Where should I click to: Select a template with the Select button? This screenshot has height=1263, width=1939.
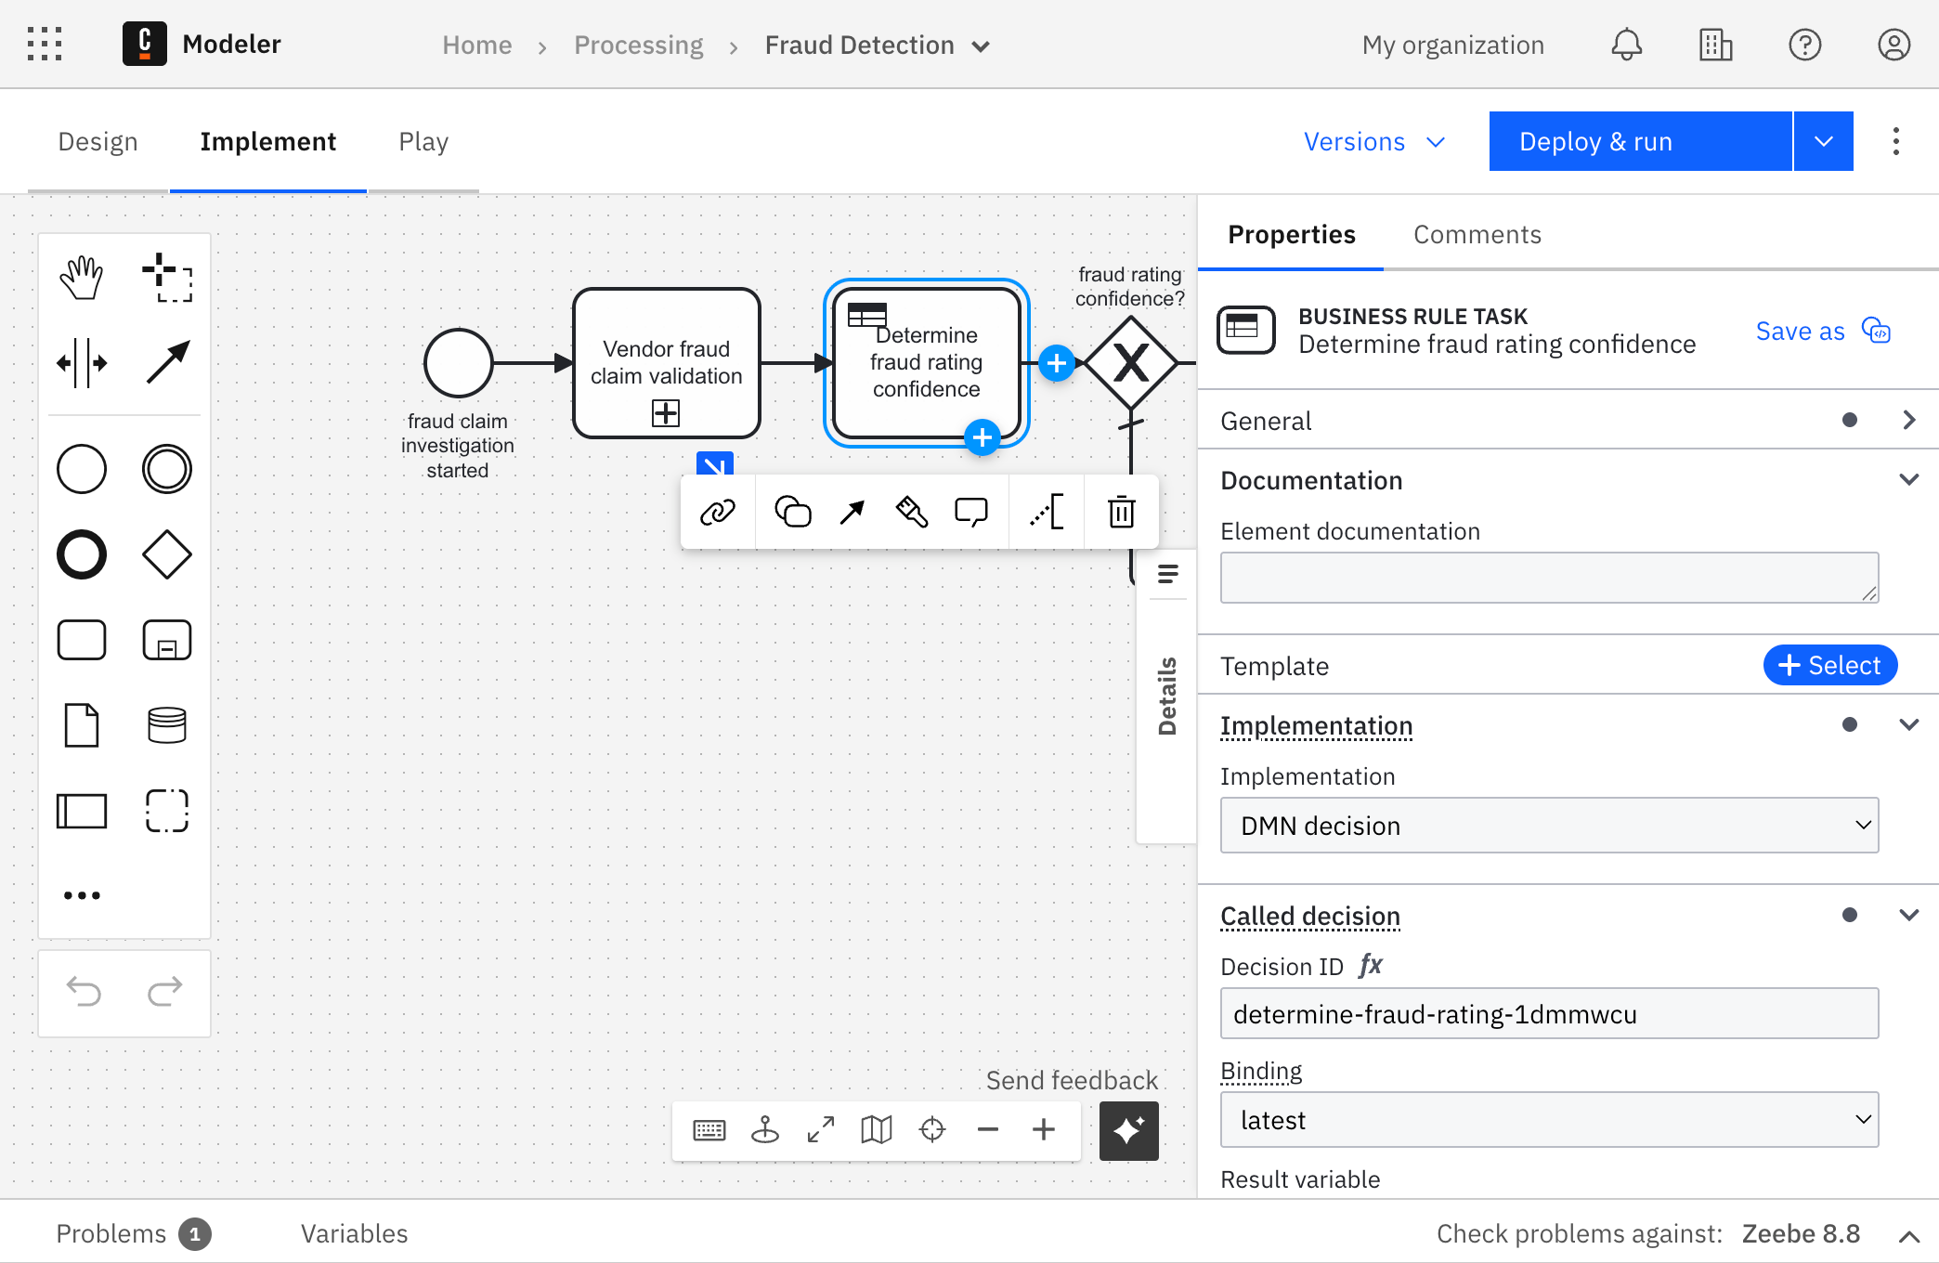1829,665
